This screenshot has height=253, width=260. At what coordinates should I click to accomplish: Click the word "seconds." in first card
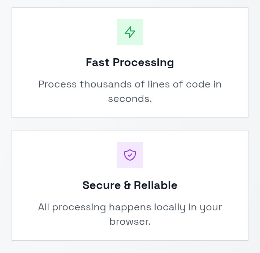point(130,99)
